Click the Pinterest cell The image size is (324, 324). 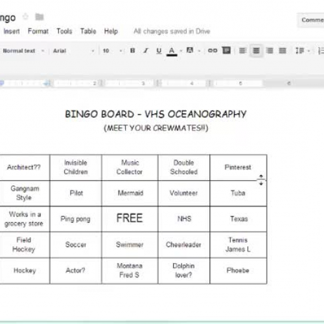238,167
